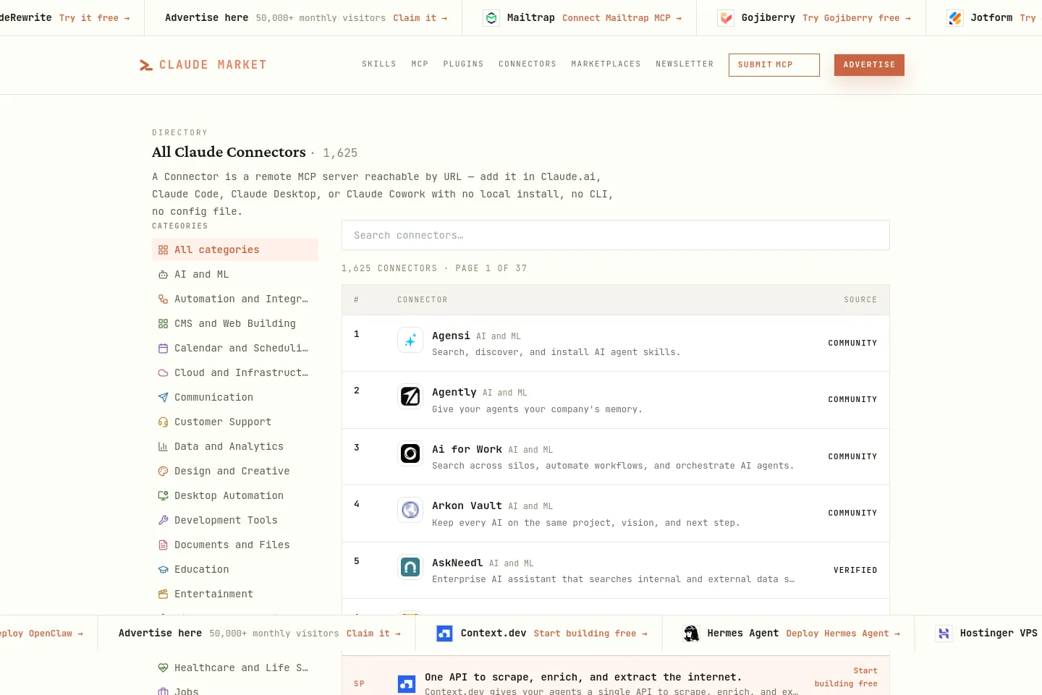Viewport: 1042px width, 695px height.
Task: Click the Claude Market logo icon
Action: (x=145, y=65)
